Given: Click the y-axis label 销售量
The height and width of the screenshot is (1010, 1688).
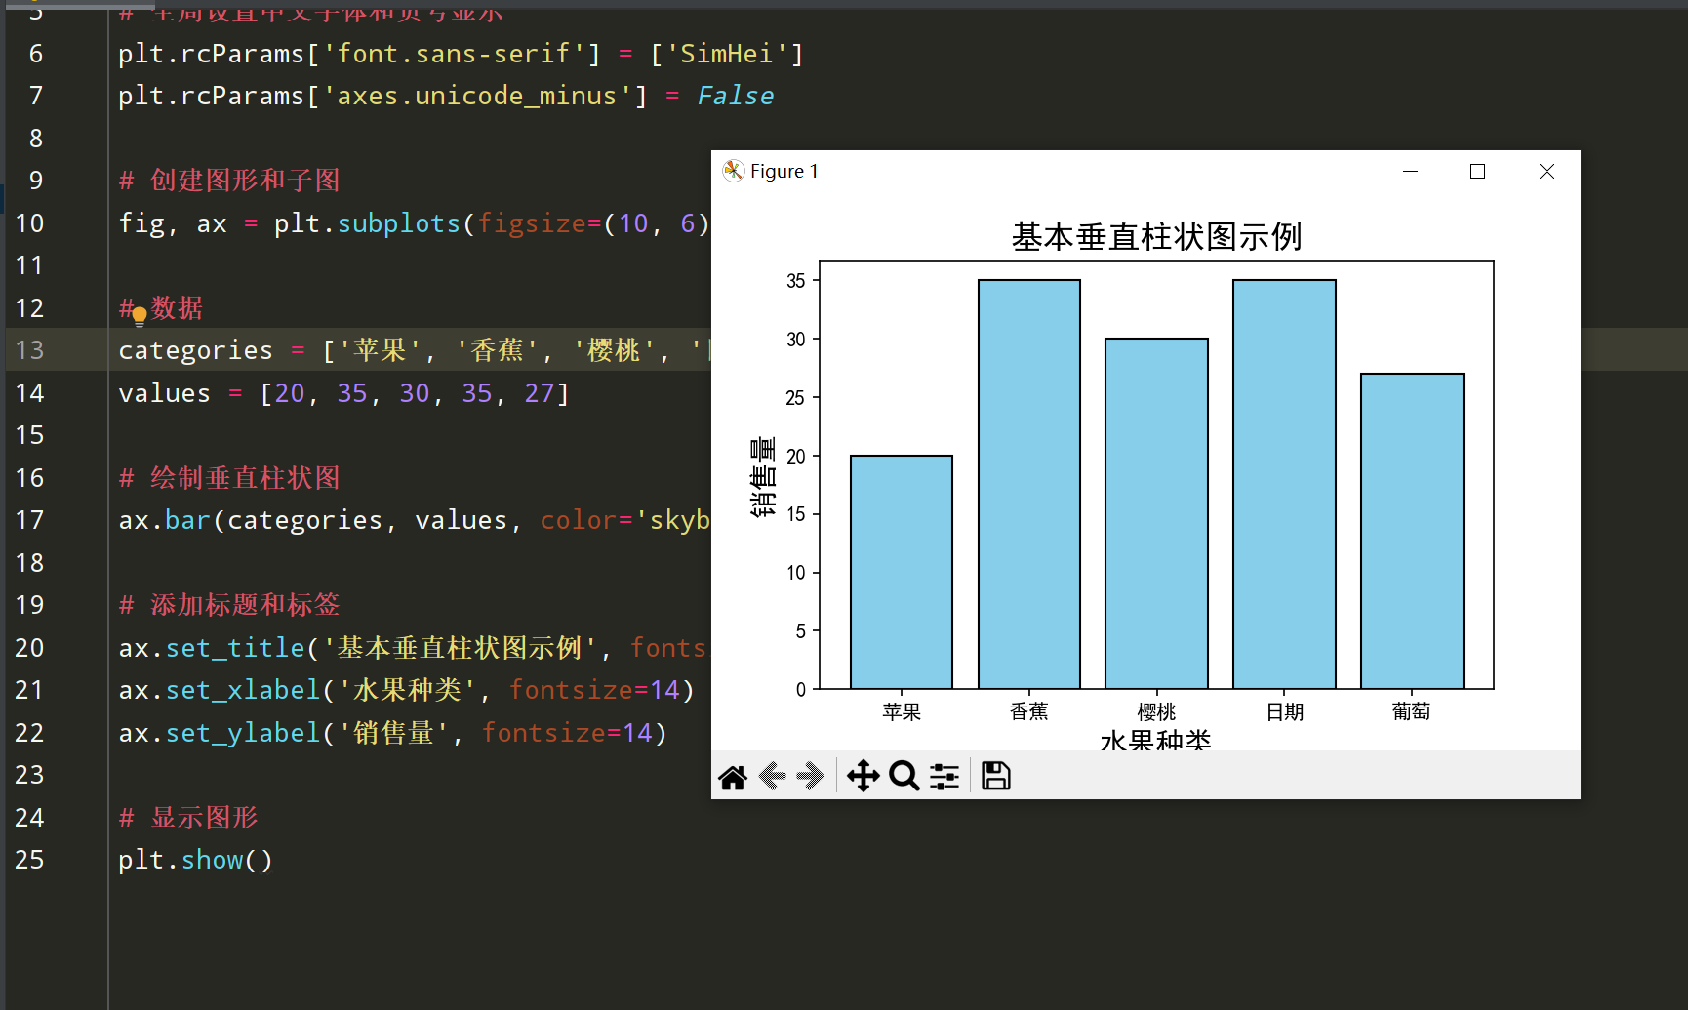Looking at the screenshot, I should point(763,476).
